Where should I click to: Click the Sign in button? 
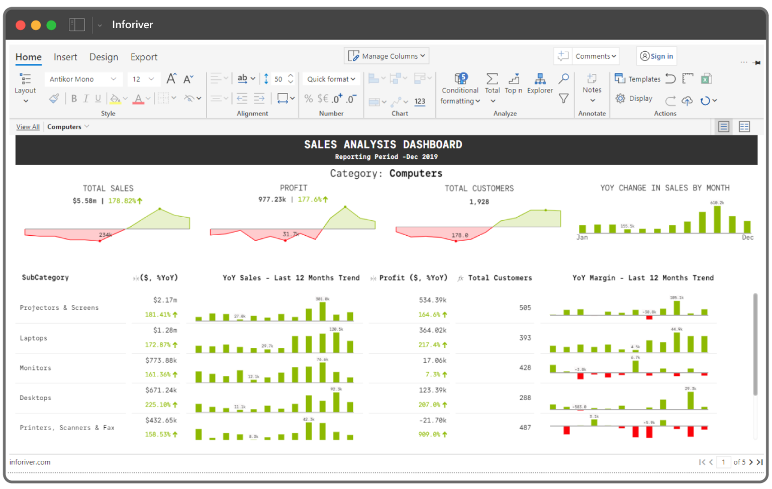pos(656,56)
